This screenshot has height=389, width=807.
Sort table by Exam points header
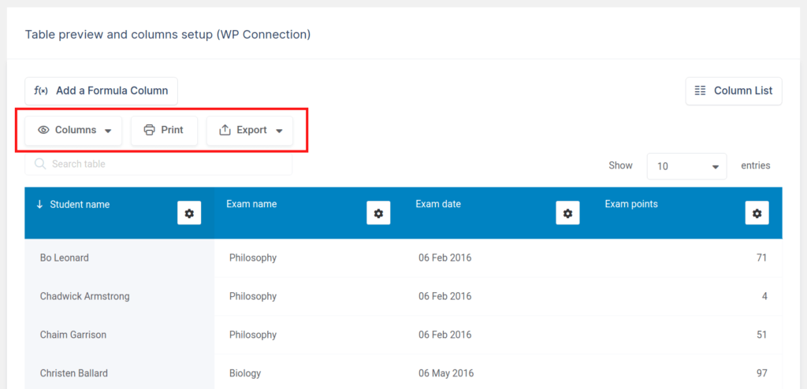(631, 204)
